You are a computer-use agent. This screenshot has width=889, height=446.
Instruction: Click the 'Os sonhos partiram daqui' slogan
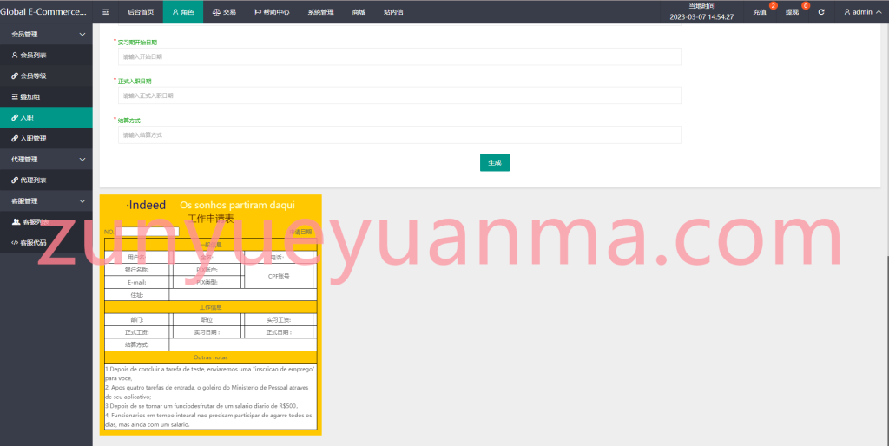(x=237, y=205)
